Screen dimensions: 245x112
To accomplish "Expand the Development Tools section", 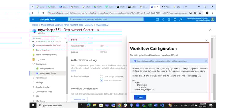I will [34, 92].
